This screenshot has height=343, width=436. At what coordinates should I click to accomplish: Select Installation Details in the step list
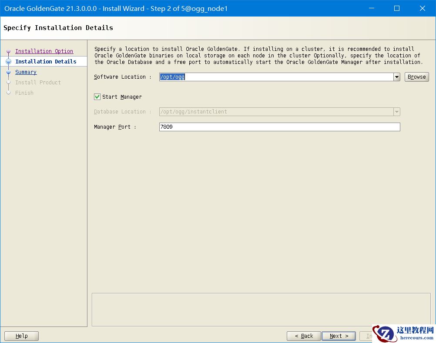[x=46, y=62]
